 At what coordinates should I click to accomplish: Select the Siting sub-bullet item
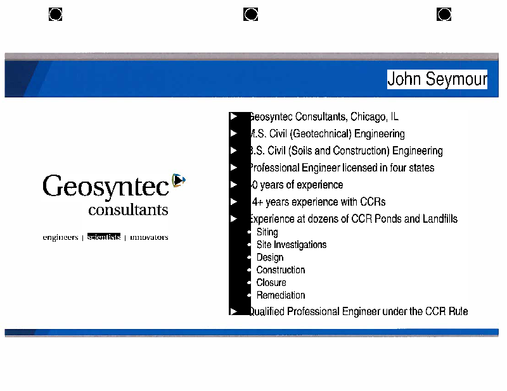pos(267,232)
